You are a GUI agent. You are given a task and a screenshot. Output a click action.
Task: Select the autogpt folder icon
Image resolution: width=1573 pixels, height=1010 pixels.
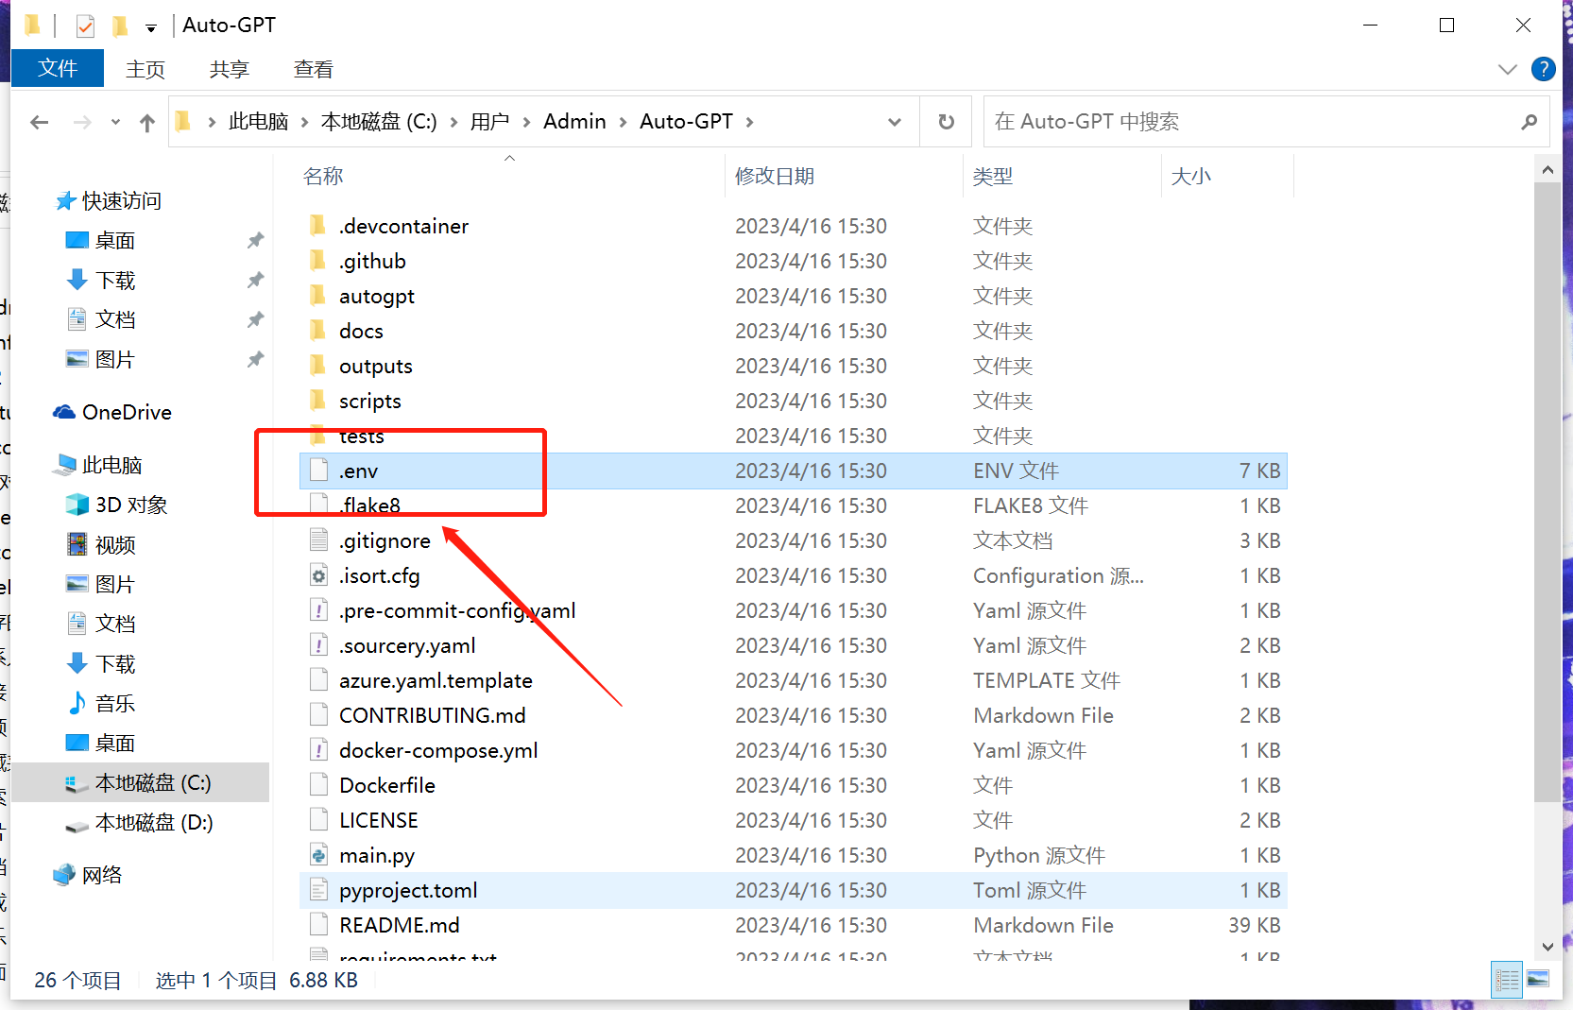[318, 296]
